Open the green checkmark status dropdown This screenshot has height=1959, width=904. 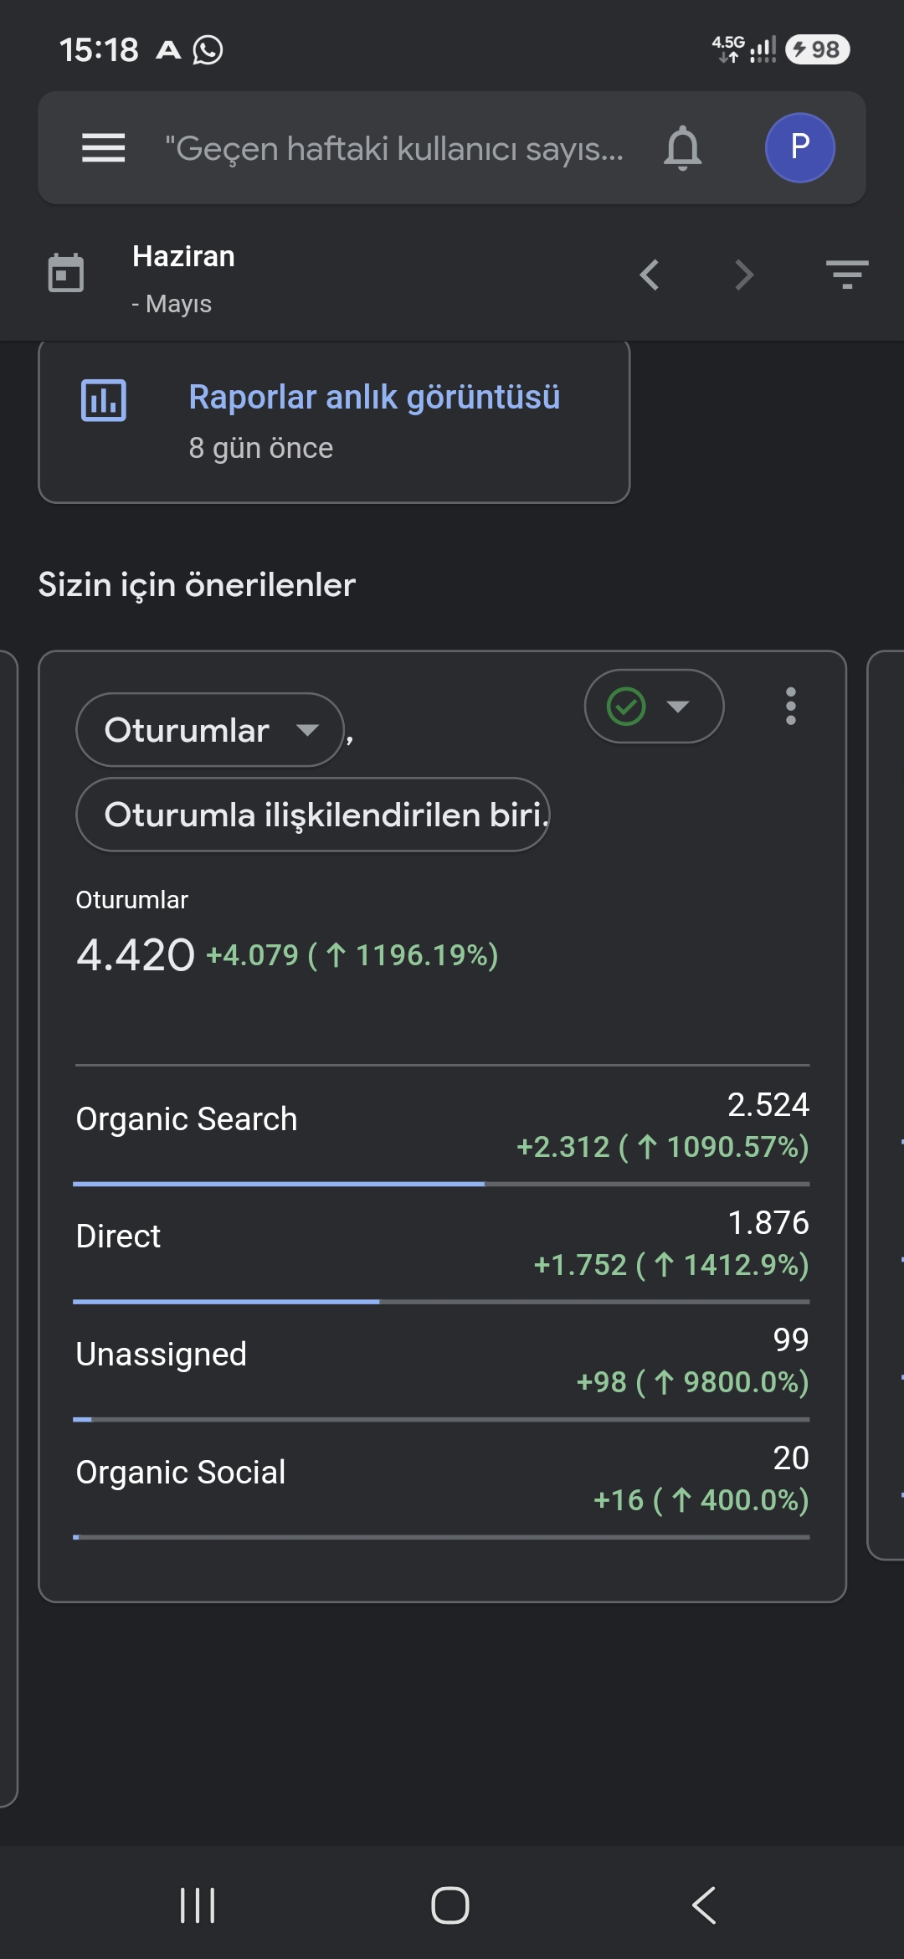654,707
